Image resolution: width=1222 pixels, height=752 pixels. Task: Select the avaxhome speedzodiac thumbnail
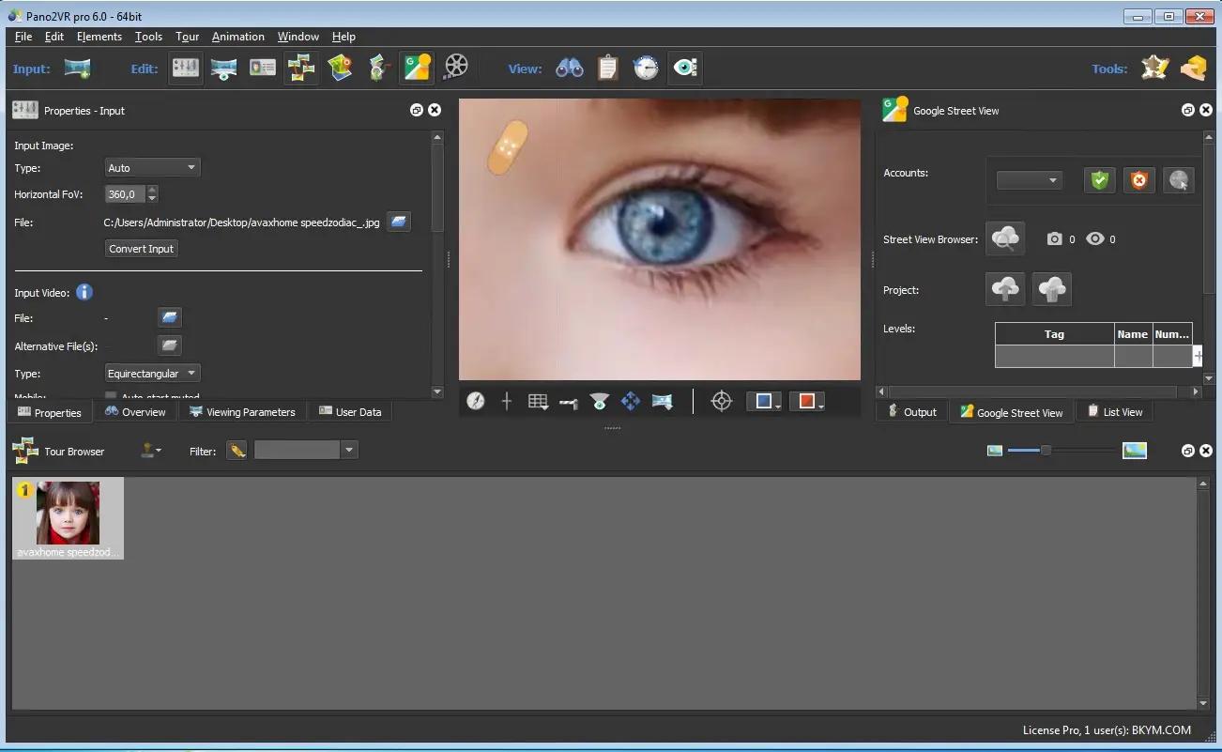[68, 518]
